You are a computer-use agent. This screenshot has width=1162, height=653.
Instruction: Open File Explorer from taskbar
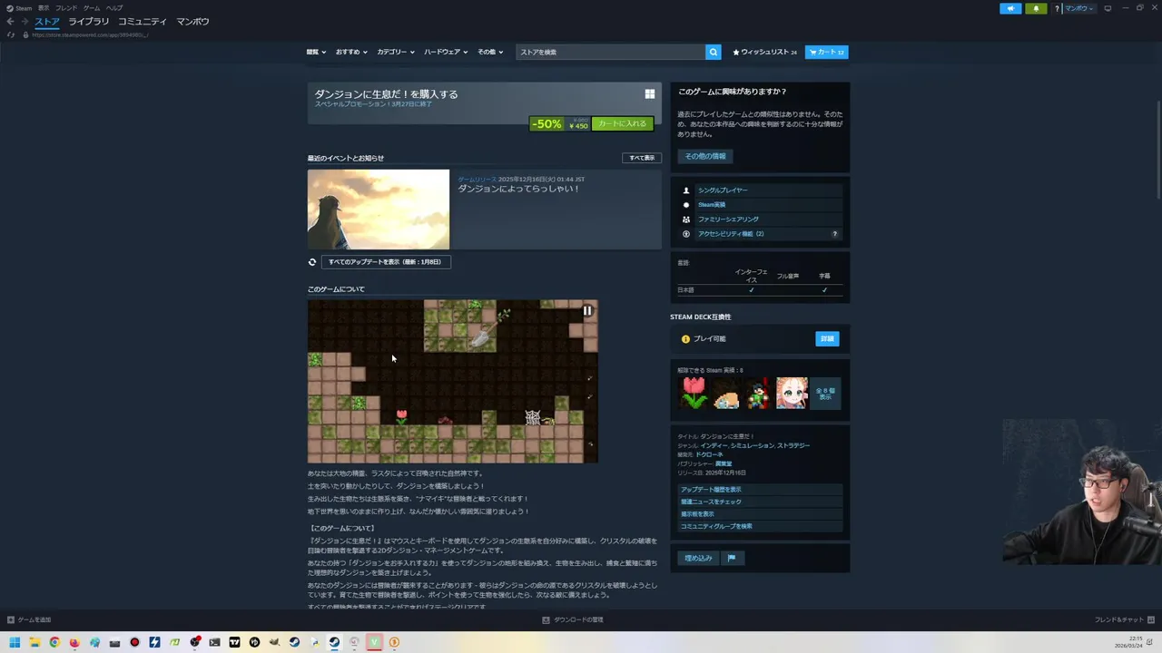(x=34, y=642)
